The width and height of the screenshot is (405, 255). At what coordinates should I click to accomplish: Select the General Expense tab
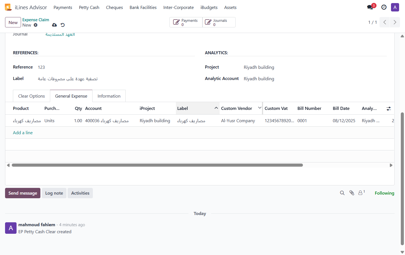tap(71, 96)
